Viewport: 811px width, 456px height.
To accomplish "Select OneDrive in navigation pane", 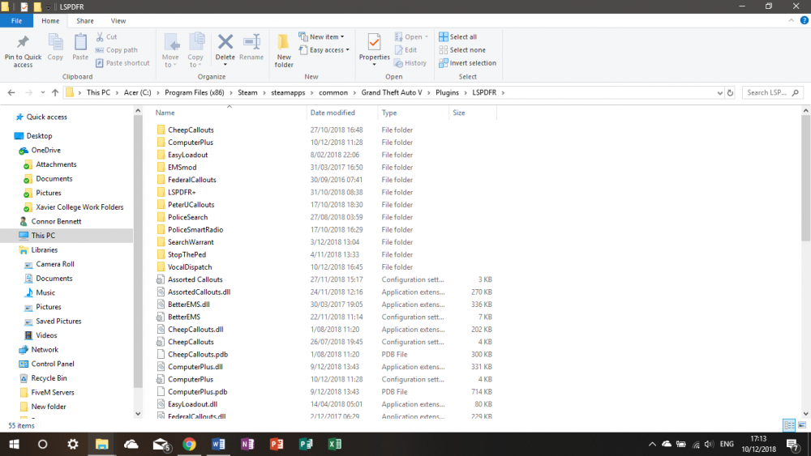I will coord(45,151).
